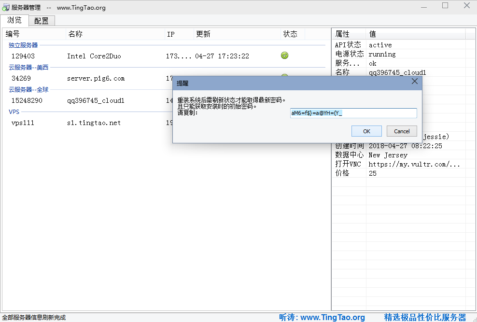477x322 pixels.
Task: Click OK in the 提醒 dialog
Action: 366,131
